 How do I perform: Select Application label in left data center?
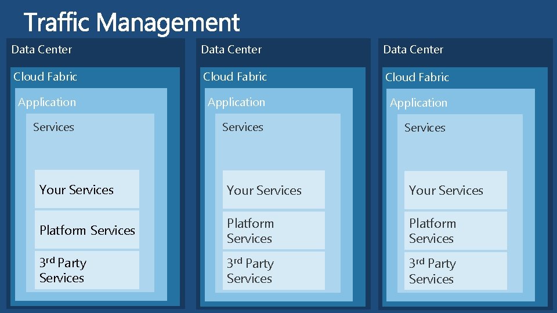tap(47, 102)
